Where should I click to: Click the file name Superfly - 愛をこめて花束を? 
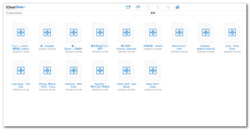100,85
